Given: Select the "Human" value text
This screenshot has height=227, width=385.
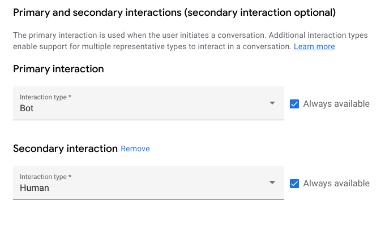Looking at the screenshot, I should [x=35, y=188].
